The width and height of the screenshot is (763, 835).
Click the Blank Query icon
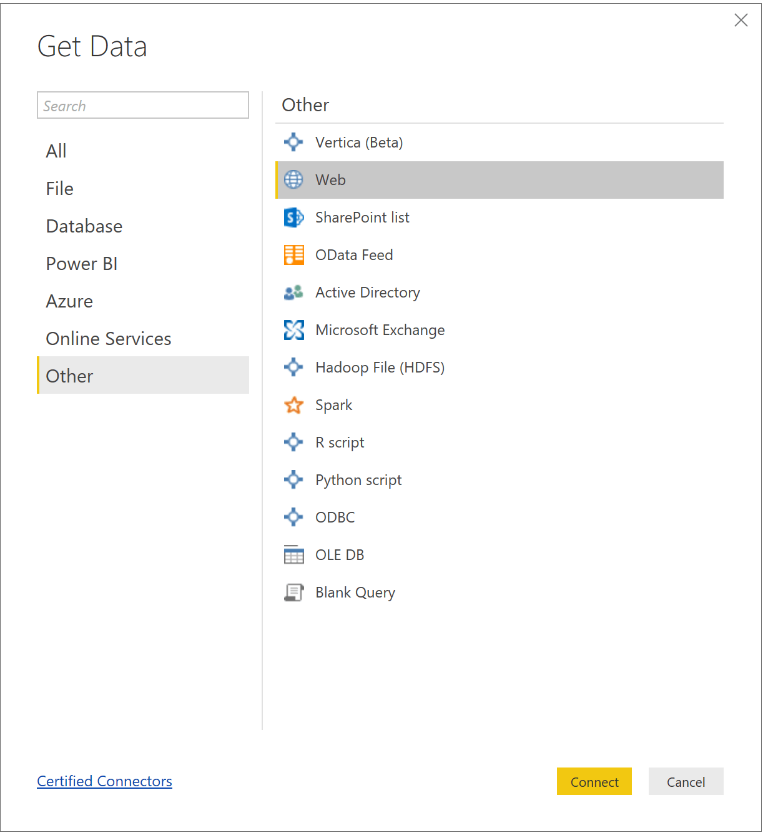point(293,592)
